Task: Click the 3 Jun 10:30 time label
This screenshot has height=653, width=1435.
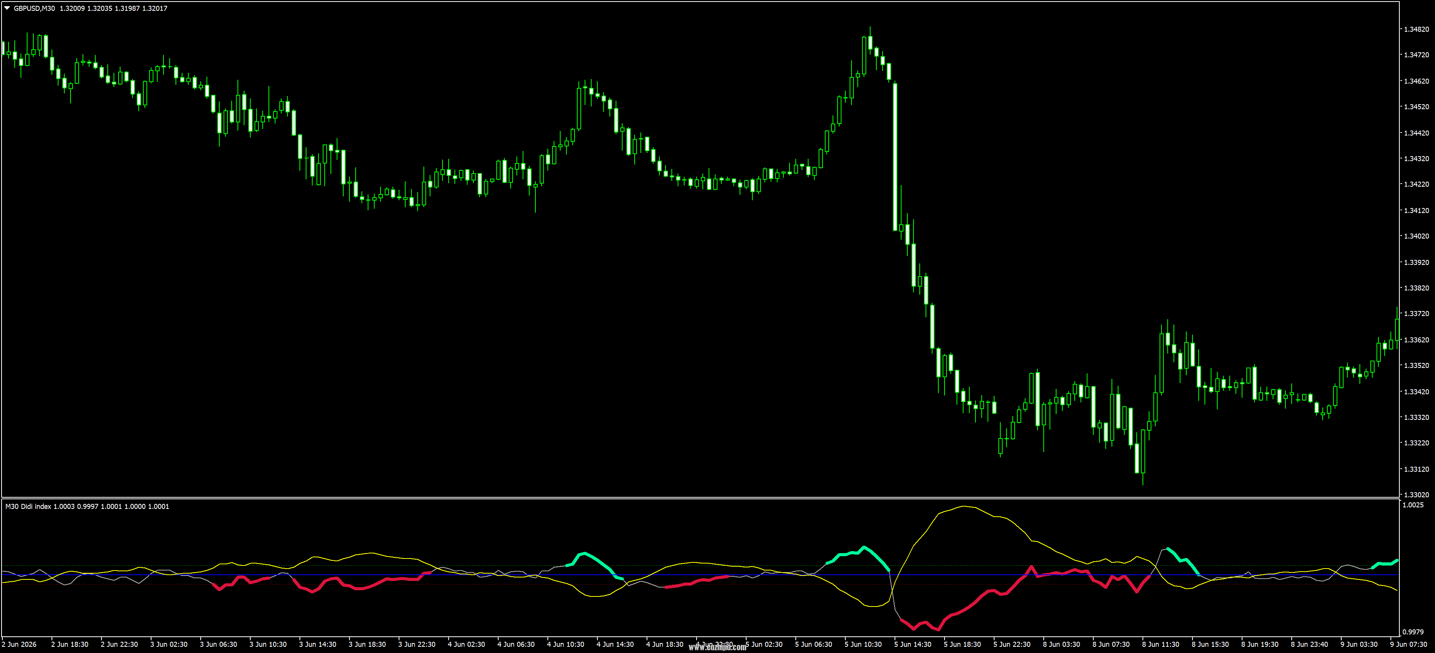Action: tap(268, 644)
